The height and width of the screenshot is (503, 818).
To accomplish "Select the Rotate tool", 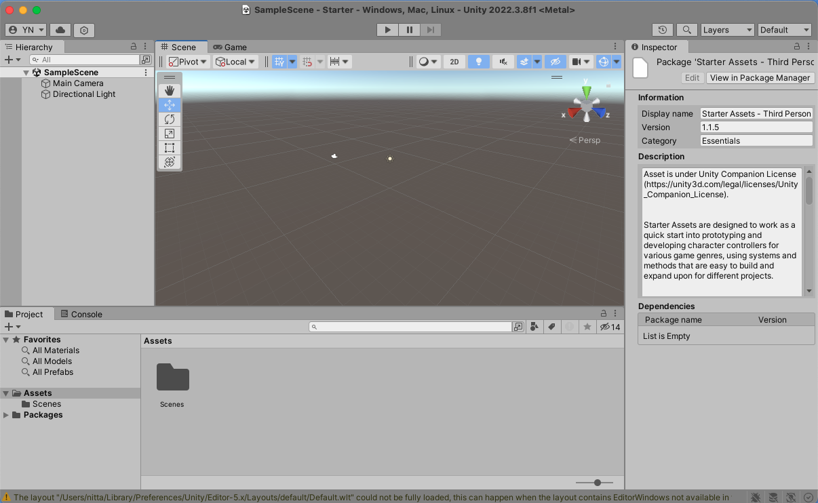I will coord(170,119).
